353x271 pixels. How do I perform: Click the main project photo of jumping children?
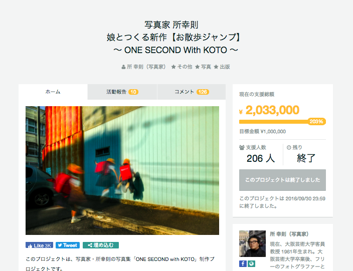coord(122,170)
